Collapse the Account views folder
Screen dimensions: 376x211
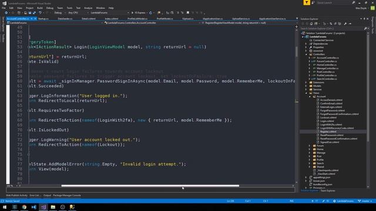310,96
